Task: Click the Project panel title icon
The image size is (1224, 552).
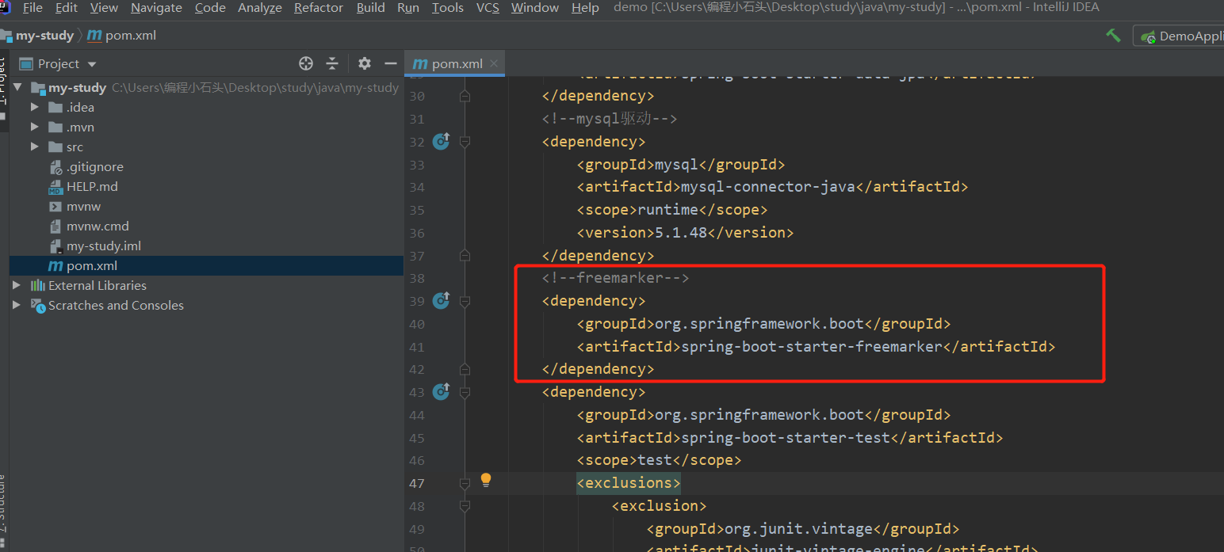Action: 26,63
